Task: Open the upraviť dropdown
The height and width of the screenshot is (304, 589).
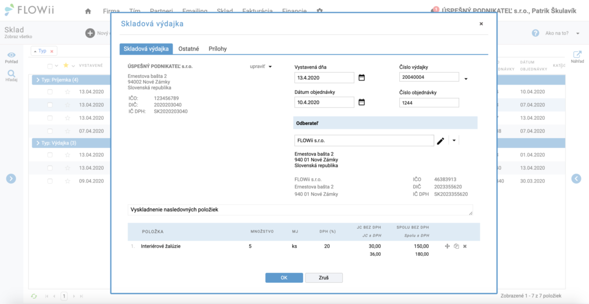Action: click(261, 66)
